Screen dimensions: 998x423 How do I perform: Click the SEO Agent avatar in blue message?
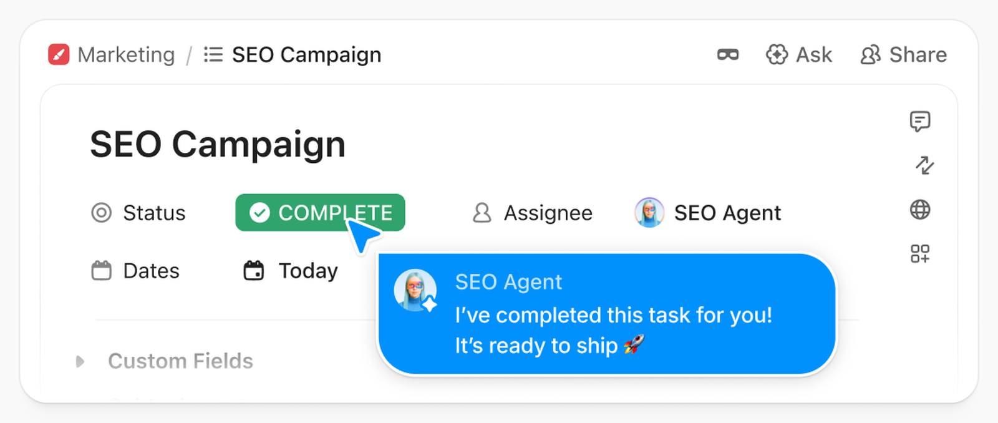coord(415,290)
